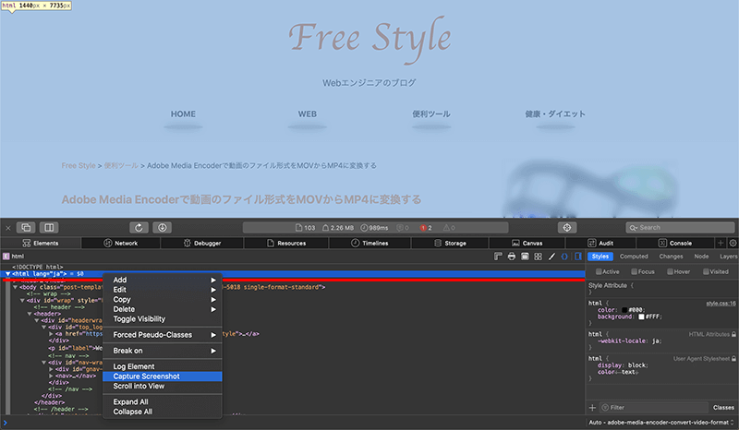
Task: Toggle layout grid overlay icon
Action: click(x=538, y=257)
